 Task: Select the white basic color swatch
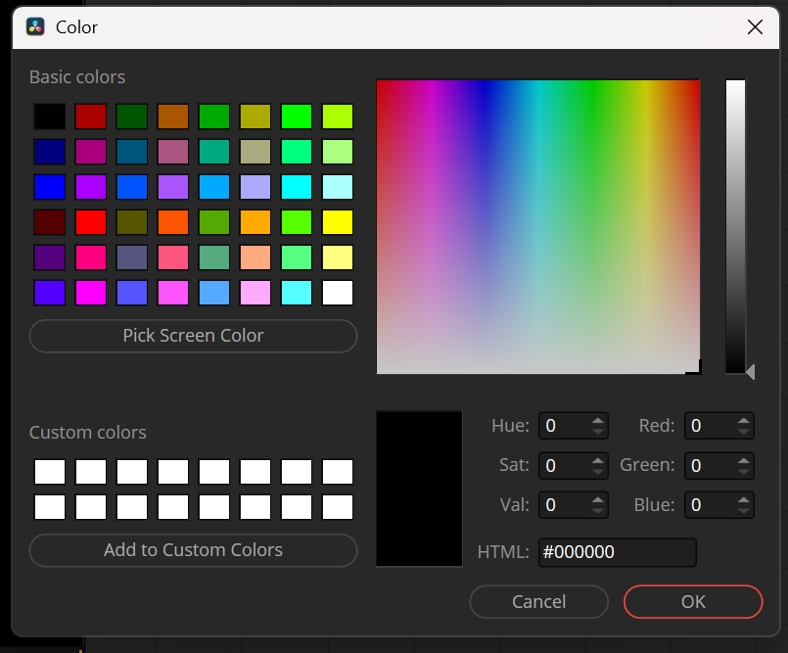click(x=338, y=293)
